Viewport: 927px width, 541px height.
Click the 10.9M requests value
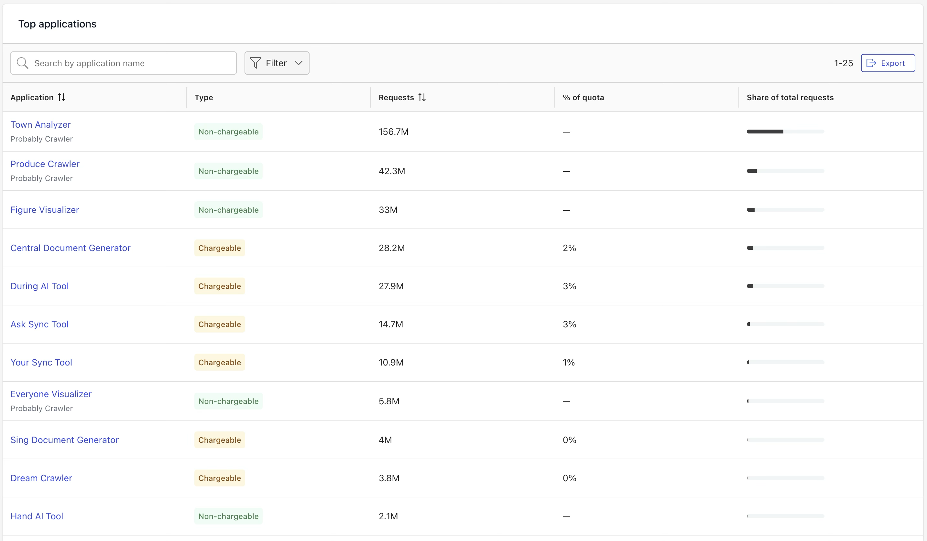pos(391,362)
